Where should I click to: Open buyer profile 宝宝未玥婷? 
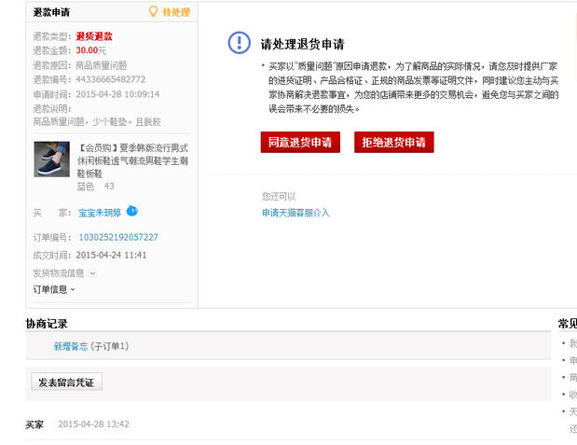tap(100, 213)
